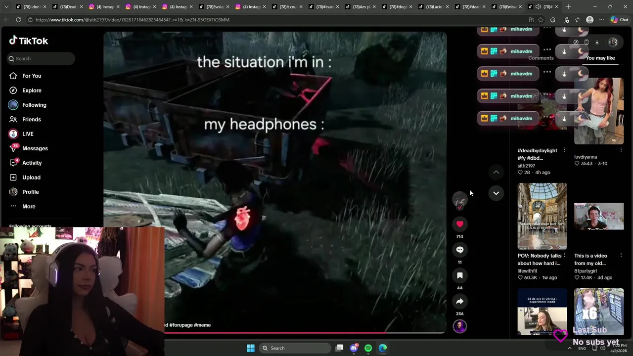Viewport: 633px width, 356px height.
Task: Open options for luvdiyanna video card
Action: [621, 150]
